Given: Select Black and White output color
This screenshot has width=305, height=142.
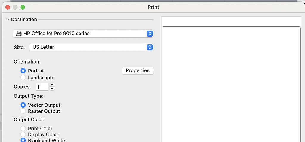Looking at the screenshot, I should point(23,140).
